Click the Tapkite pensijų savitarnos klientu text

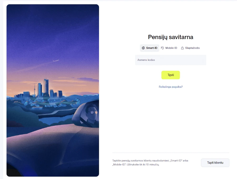150,162
